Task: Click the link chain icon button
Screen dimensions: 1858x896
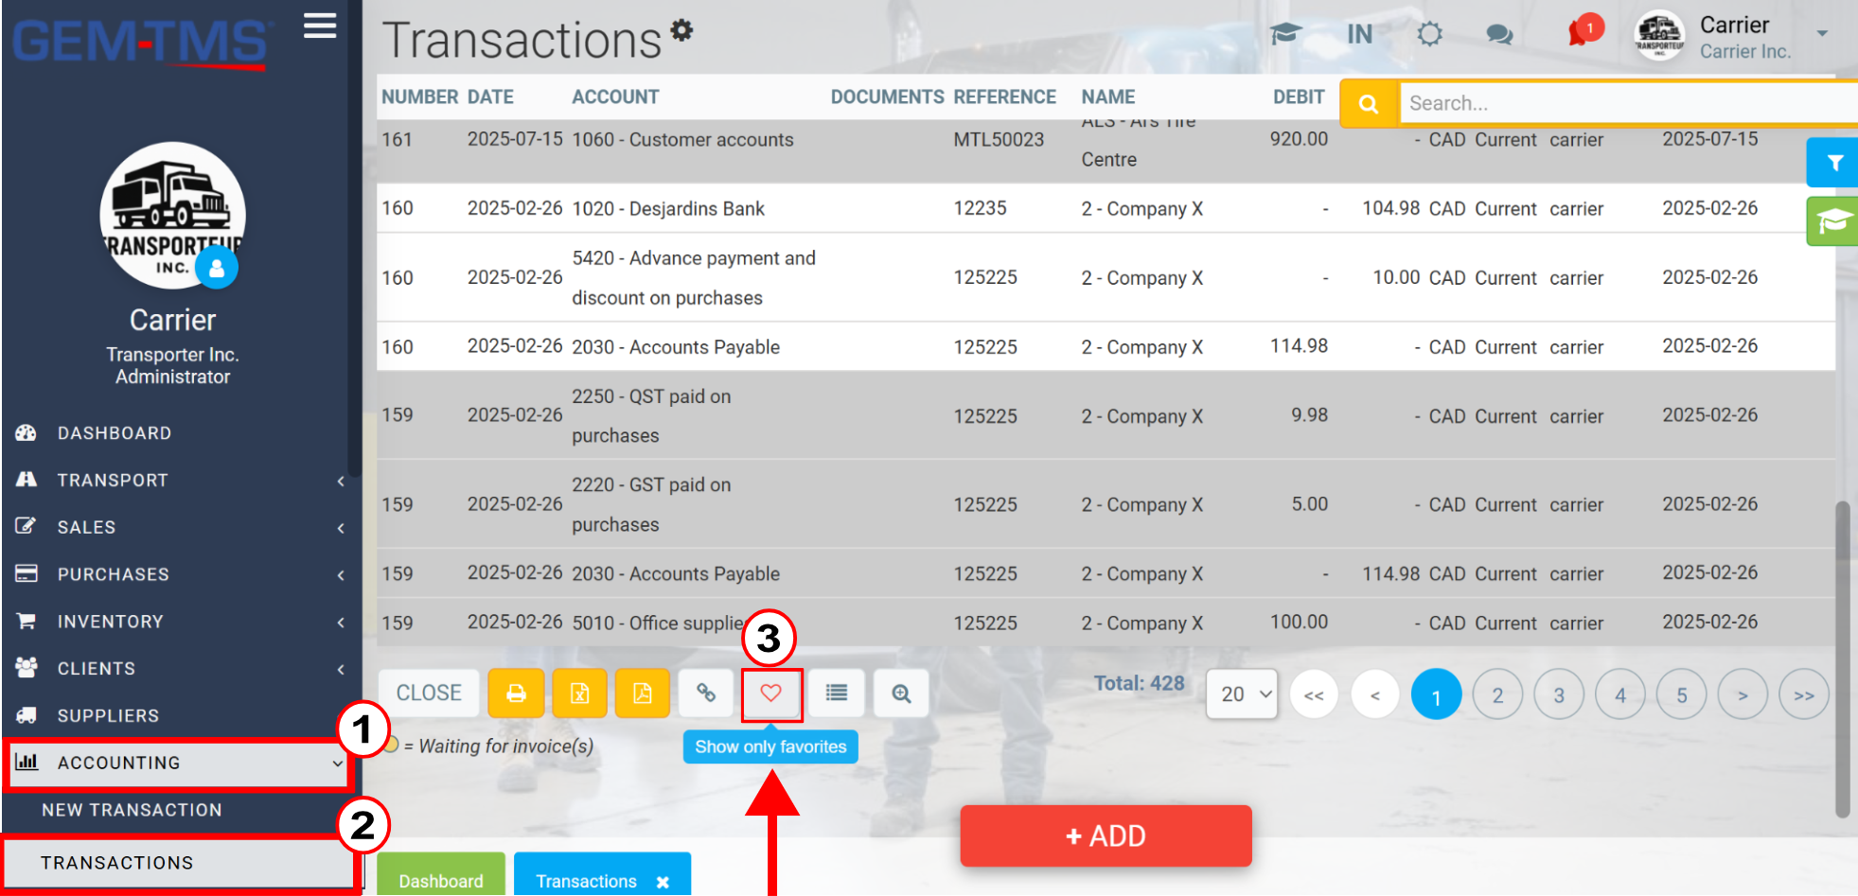Action: pos(706,694)
